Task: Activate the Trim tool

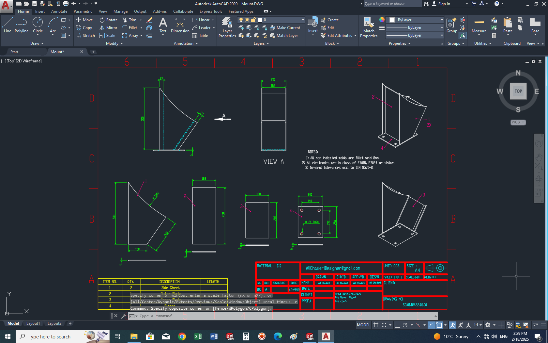Action: pyautogui.click(x=129, y=20)
